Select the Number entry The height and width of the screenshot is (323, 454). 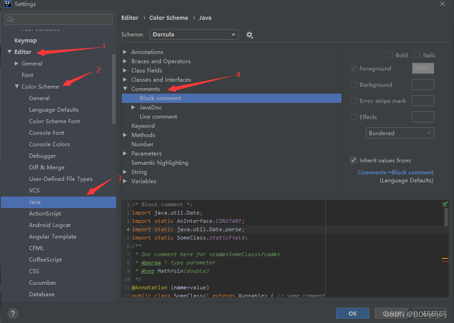142,144
